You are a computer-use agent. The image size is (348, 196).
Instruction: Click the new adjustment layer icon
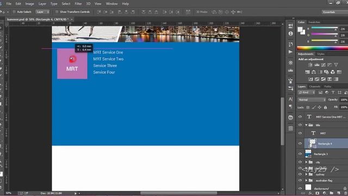click(x=325, y=193)
